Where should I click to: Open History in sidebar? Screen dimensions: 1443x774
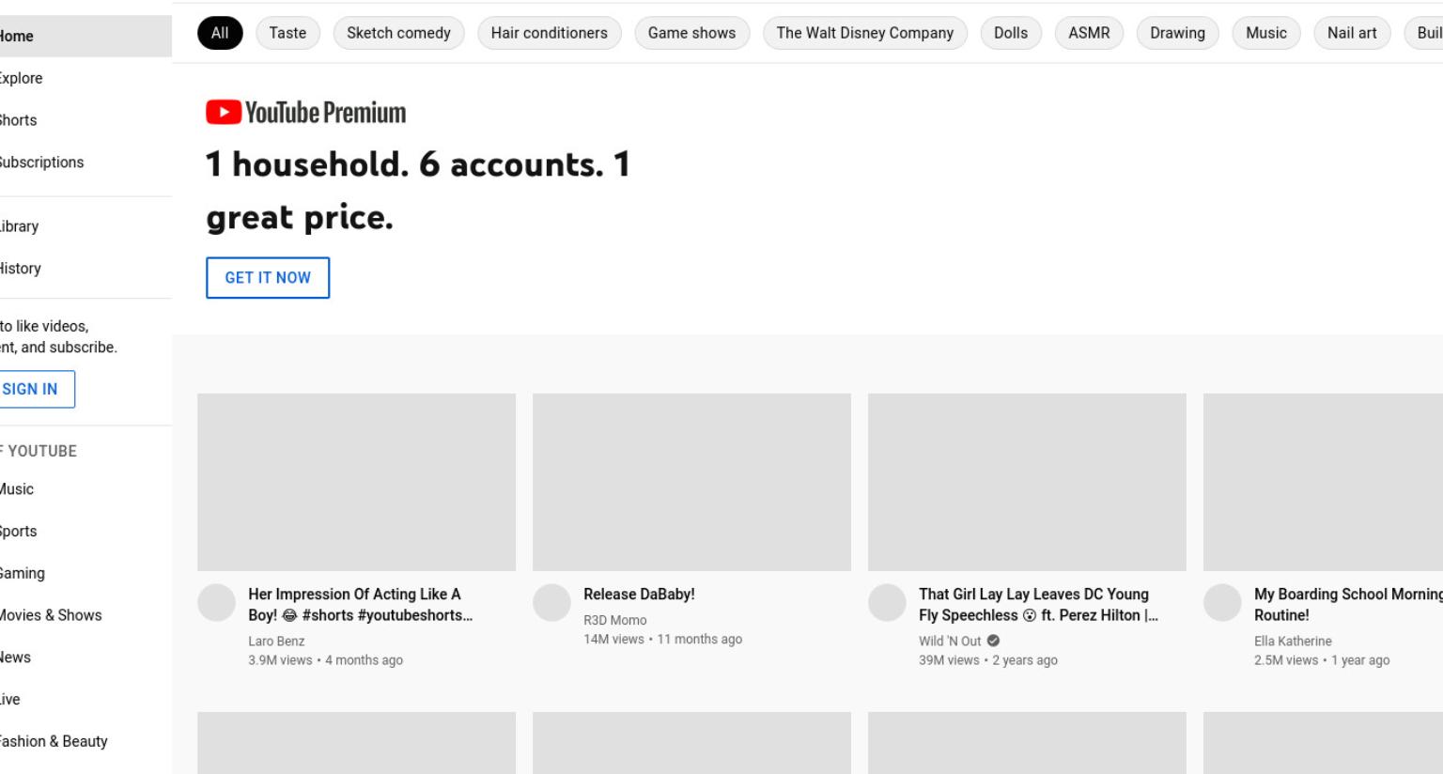click(85, 269)
